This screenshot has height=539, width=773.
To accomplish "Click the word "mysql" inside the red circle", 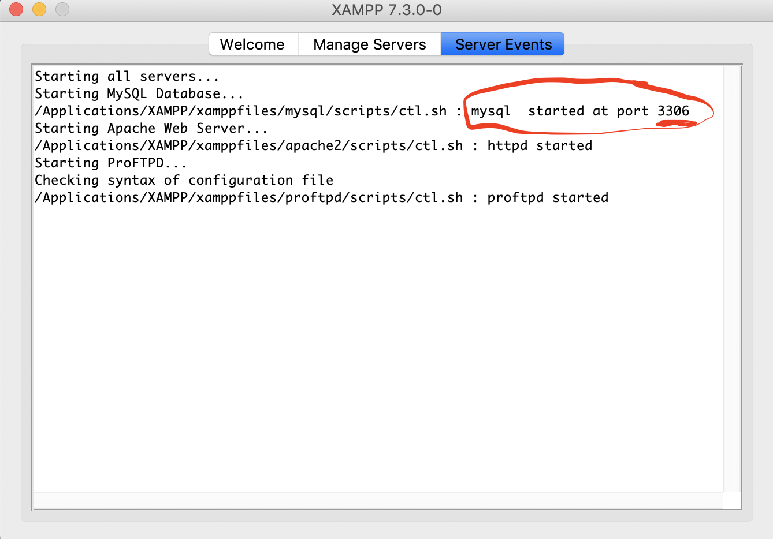I will [490, 111].
